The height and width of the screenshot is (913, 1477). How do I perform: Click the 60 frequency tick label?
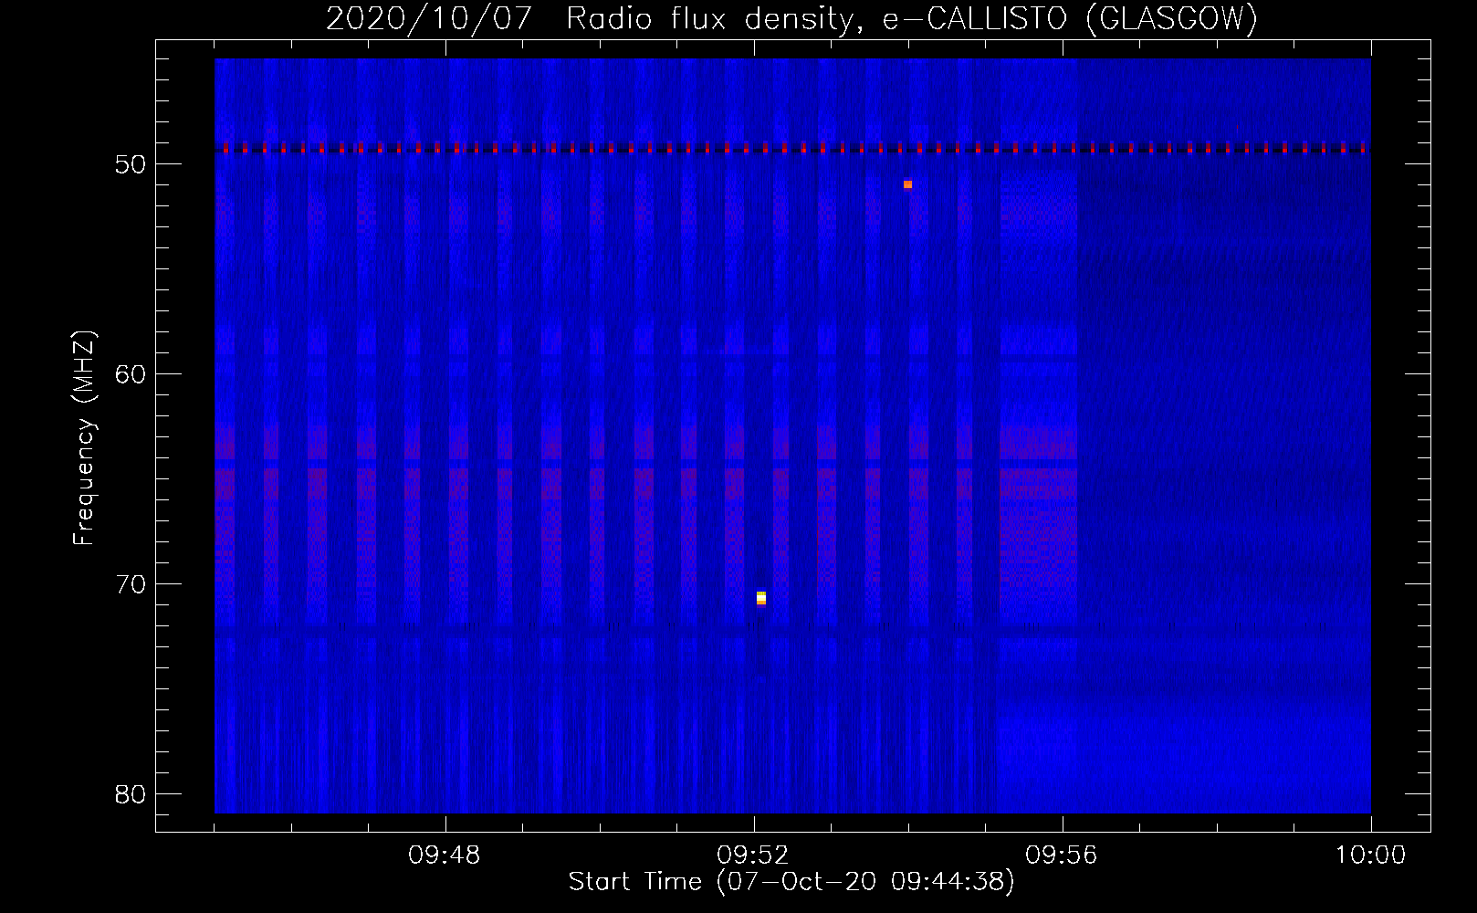click(x=131, y=374)
